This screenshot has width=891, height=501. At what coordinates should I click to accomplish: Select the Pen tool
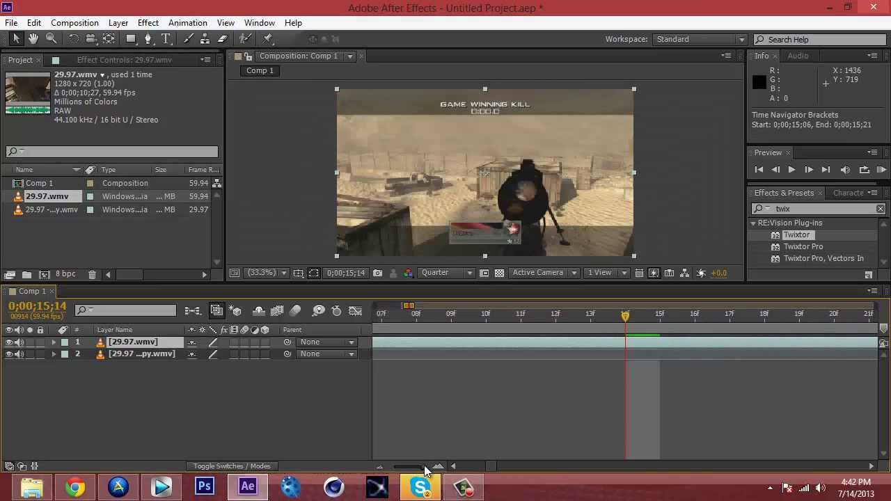coord(148,39)
